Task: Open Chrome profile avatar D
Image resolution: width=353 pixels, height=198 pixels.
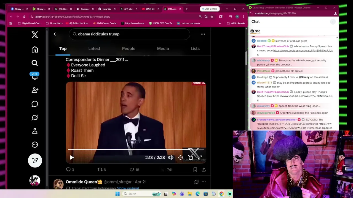Action: [x=237, y=17]
